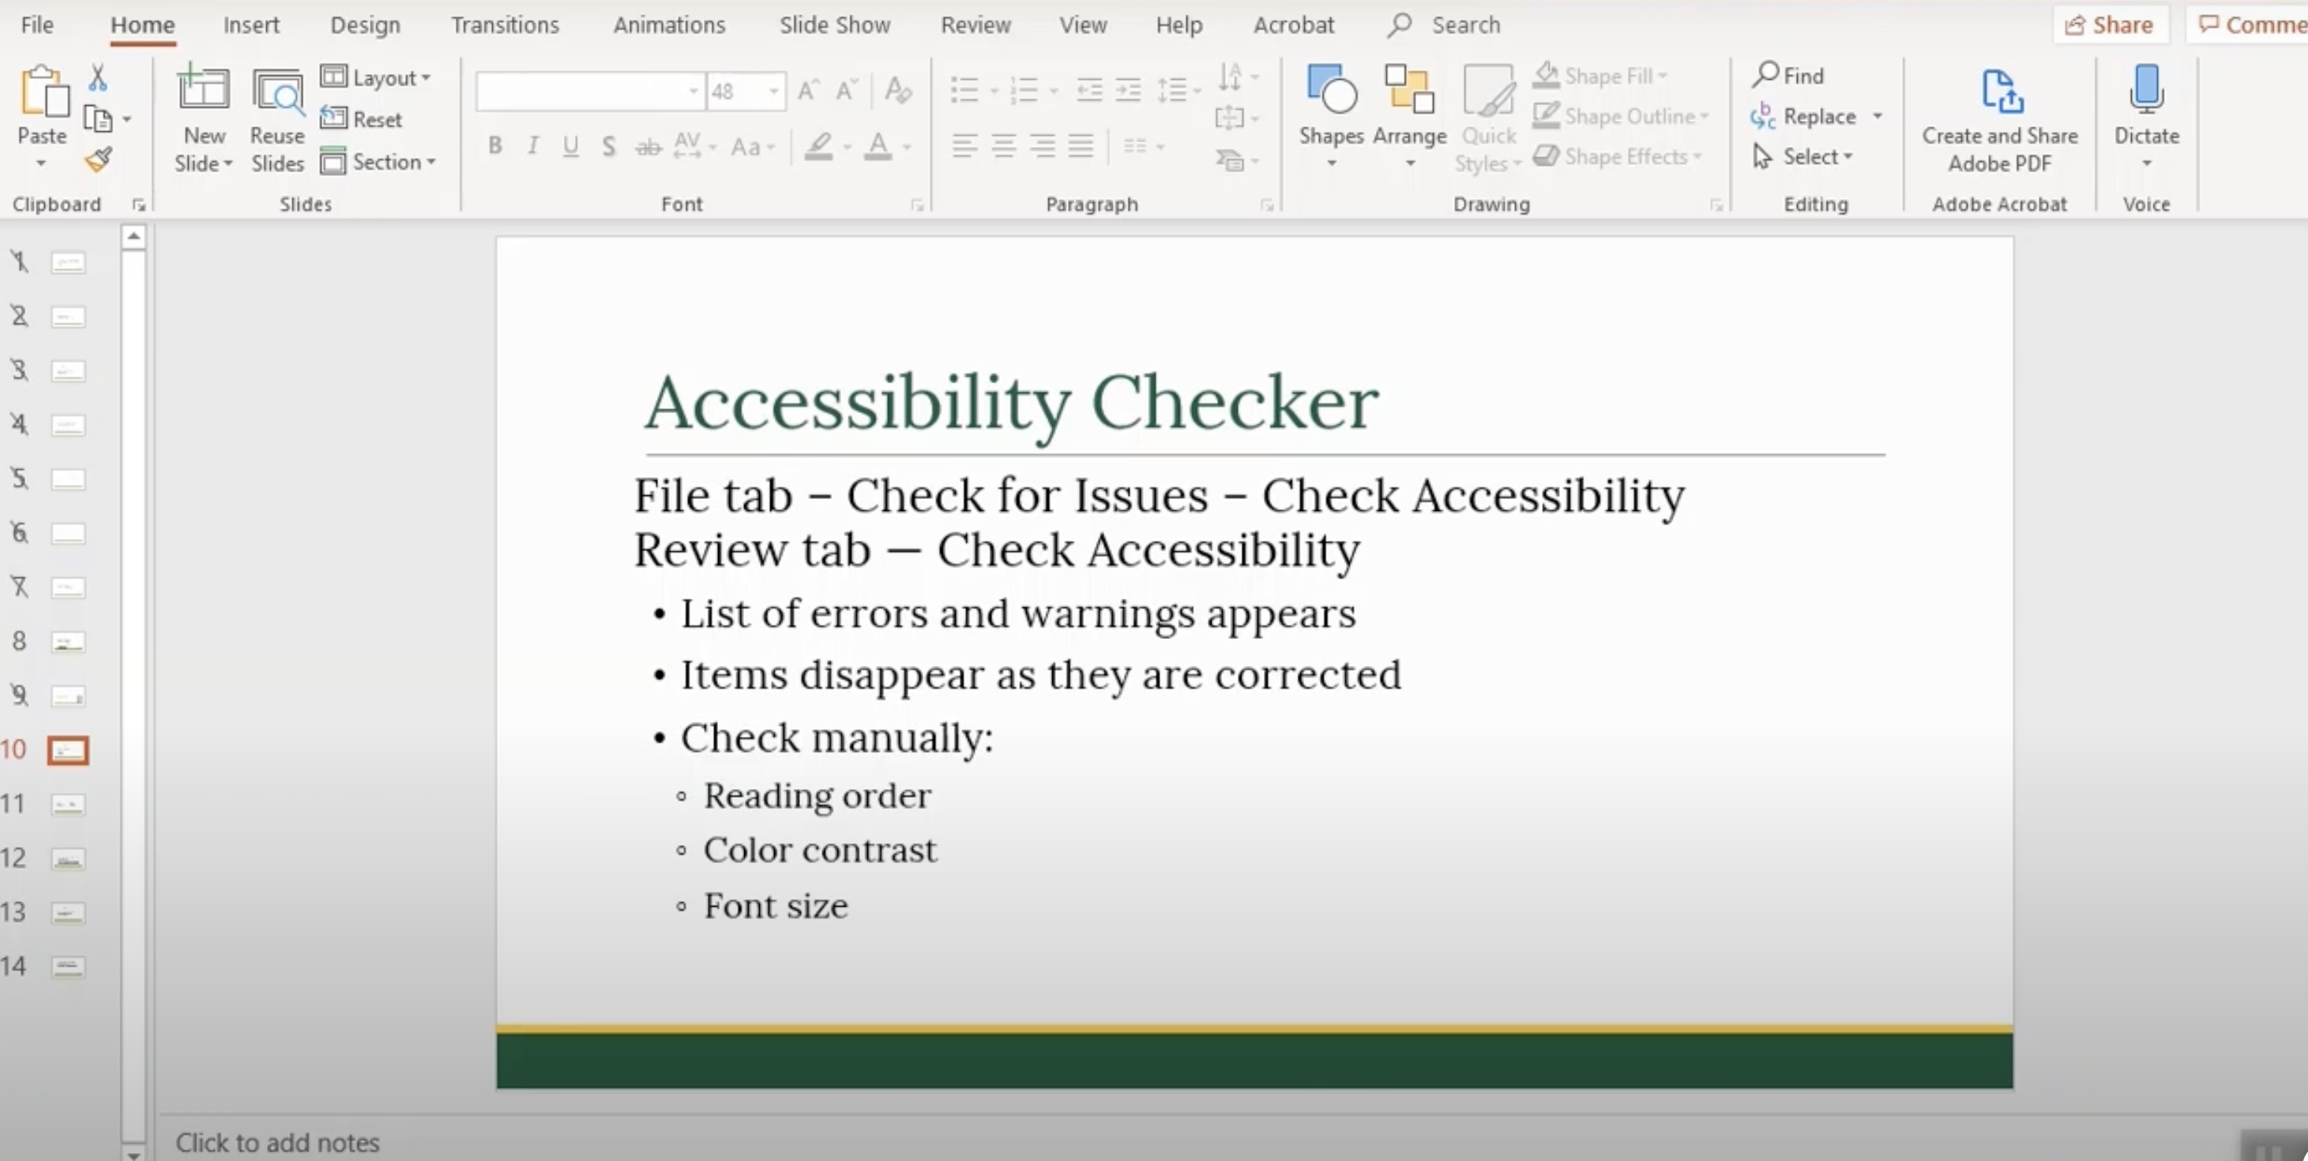This screenshot has width=2308, height=1161.
Task: Click to add notes field
Action: click(278, 1142)
